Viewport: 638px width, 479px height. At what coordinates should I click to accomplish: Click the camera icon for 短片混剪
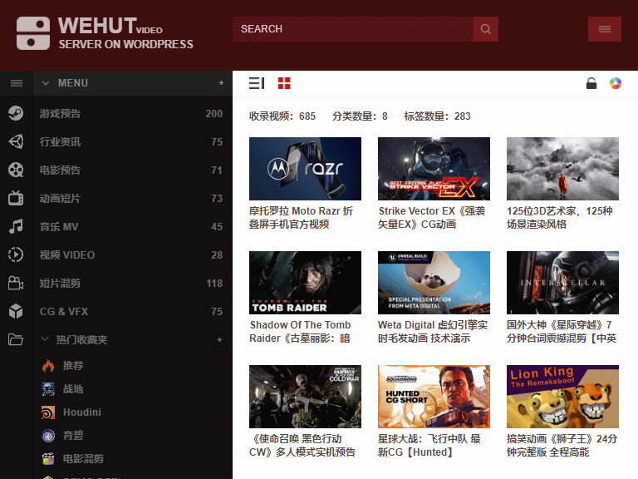pyautogui.click(x=16, y=283)
